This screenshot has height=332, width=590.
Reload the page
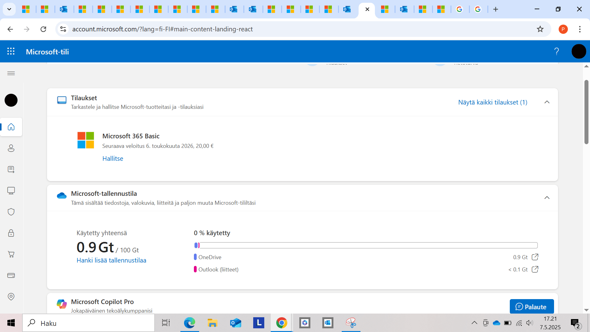(43, 29)
